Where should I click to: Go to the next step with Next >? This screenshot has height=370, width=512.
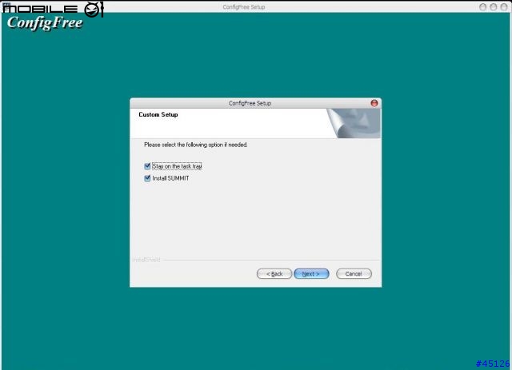(x=311, y=274)
